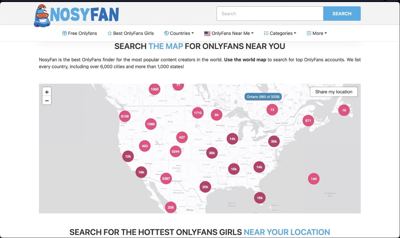Viewport: 400px width, 238px height.
Task: Select the 1050 map cluster
Action: click(x=154, y=89)
